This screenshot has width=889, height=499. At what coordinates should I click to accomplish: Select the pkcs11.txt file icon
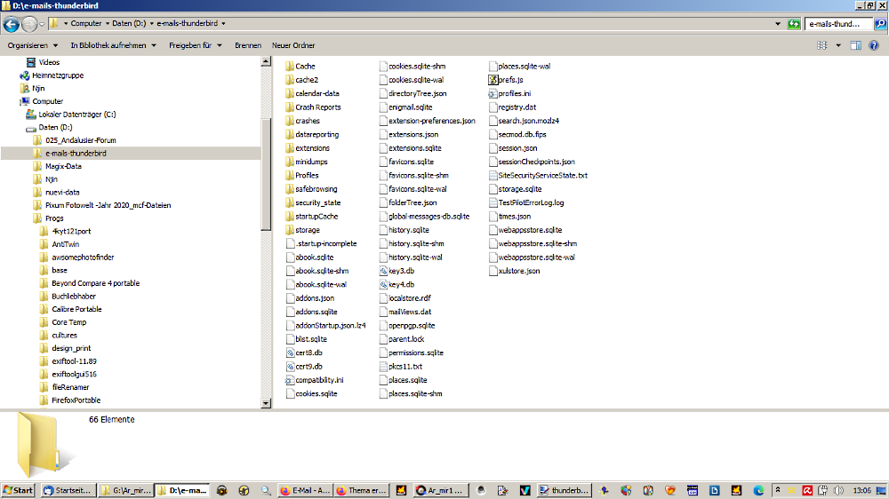pos(383,367)
